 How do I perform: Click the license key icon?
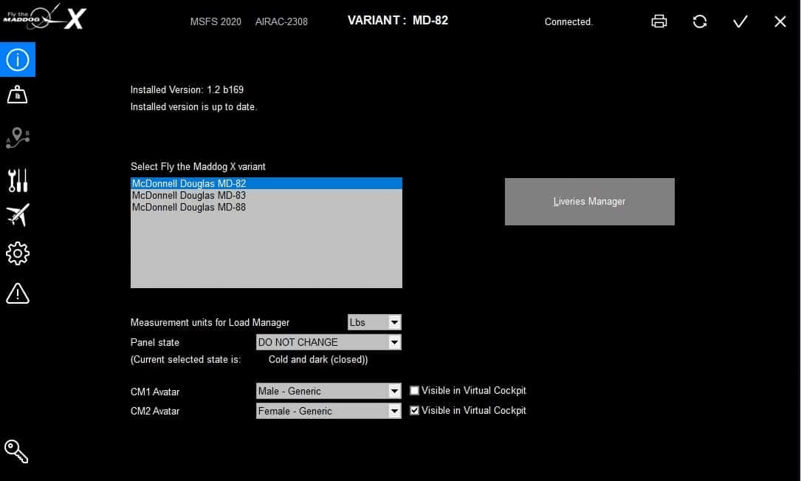16,451
